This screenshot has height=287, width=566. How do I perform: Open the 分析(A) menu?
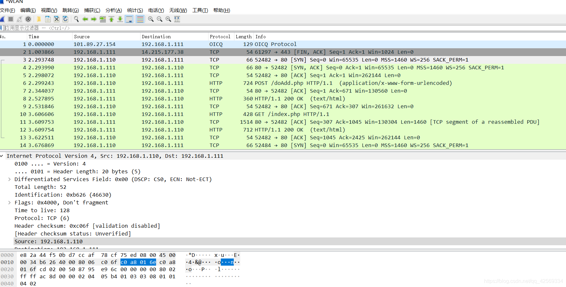(x=114, y=10)
